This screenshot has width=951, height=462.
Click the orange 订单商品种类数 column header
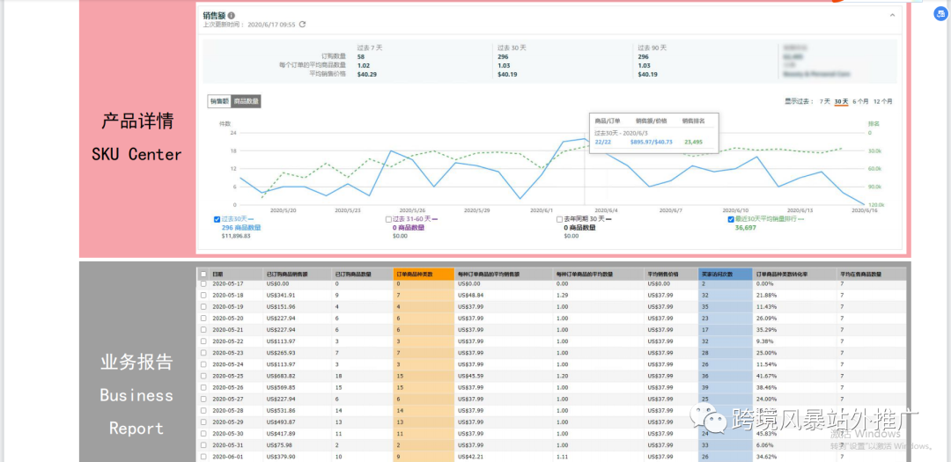(x=424, y=275)
